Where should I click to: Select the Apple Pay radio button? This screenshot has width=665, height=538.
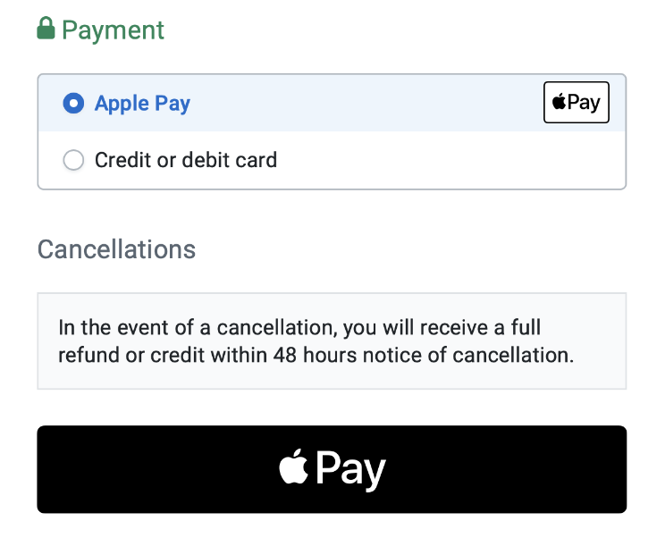(x=72, y=104)
